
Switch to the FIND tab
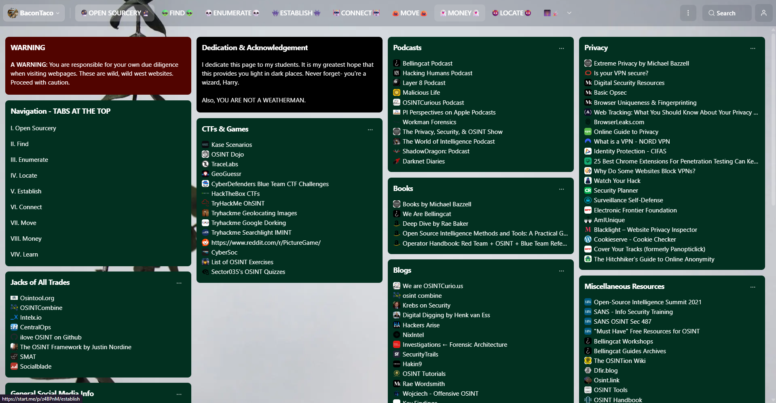click(177, 13)
